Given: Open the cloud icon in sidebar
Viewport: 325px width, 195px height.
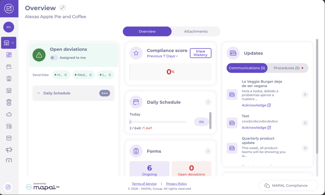Looking at the screenshot, I should pyautogui.click(x=9, y=114).
